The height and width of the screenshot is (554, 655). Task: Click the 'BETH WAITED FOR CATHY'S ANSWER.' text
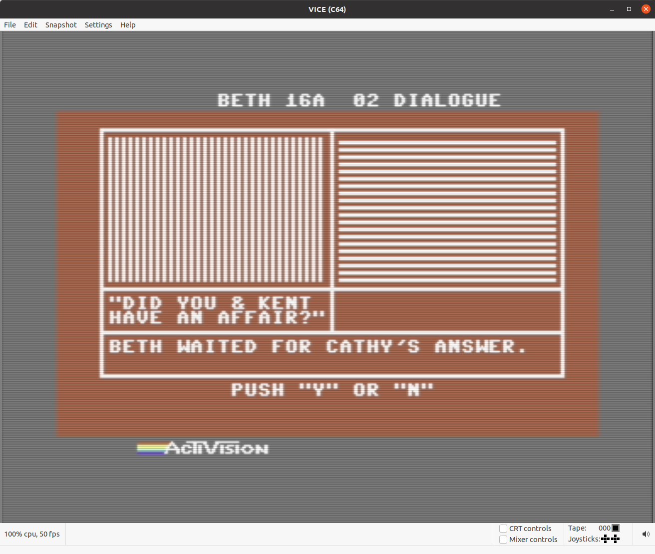click(318, 346)
